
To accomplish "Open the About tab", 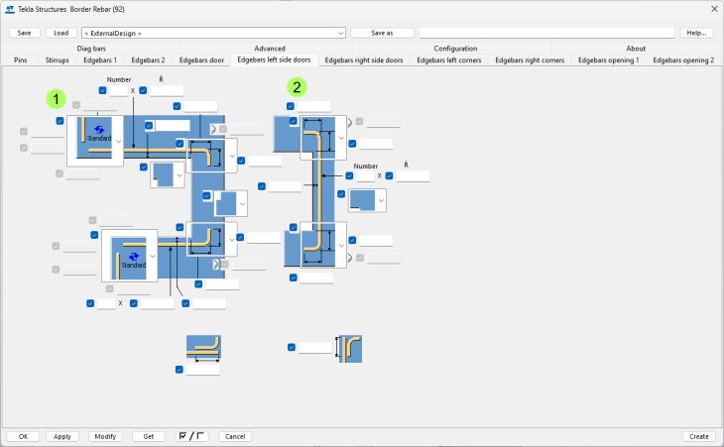I will click(636, 48).
